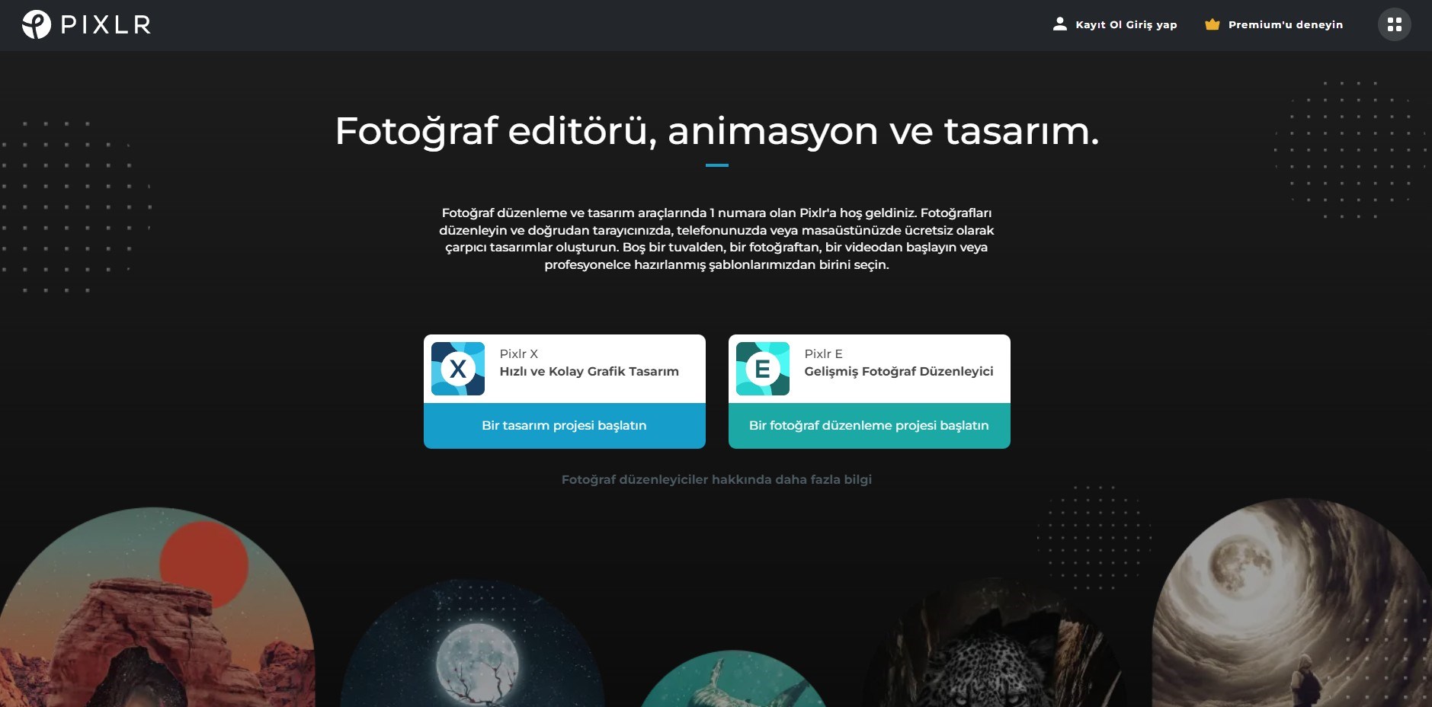This screenshot has width=1432, height=707.
Task: Open Fotoğraf düzenleyiciler hakkında daha fazla bilgi
Action: tap(716, 479)
